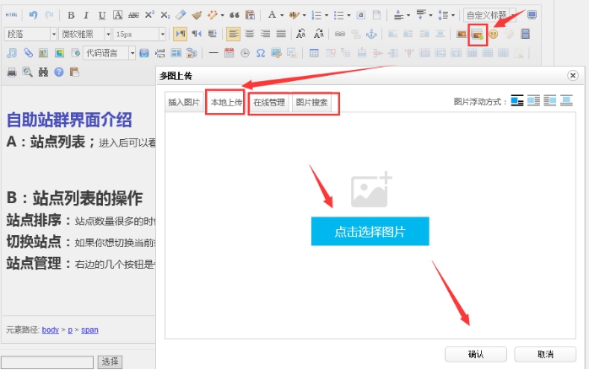This screenshot has height=370, width=589.
Task: Click the 点击选择图片 button
Action: pos(370,231)
